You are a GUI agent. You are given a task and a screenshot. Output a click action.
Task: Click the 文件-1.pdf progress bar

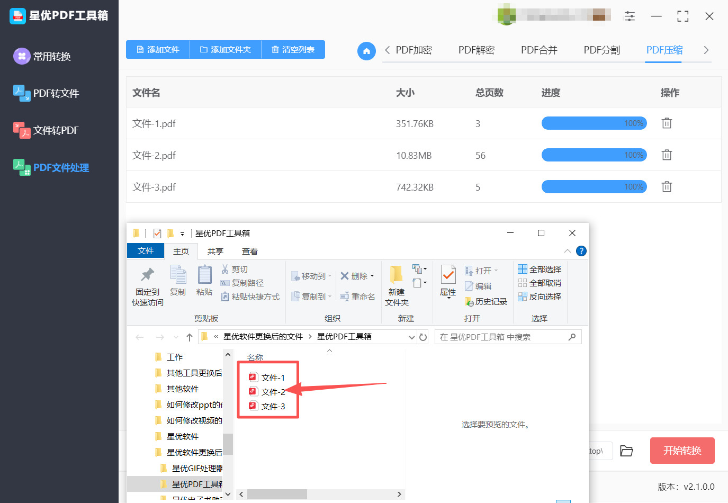(x=594, y=123)
